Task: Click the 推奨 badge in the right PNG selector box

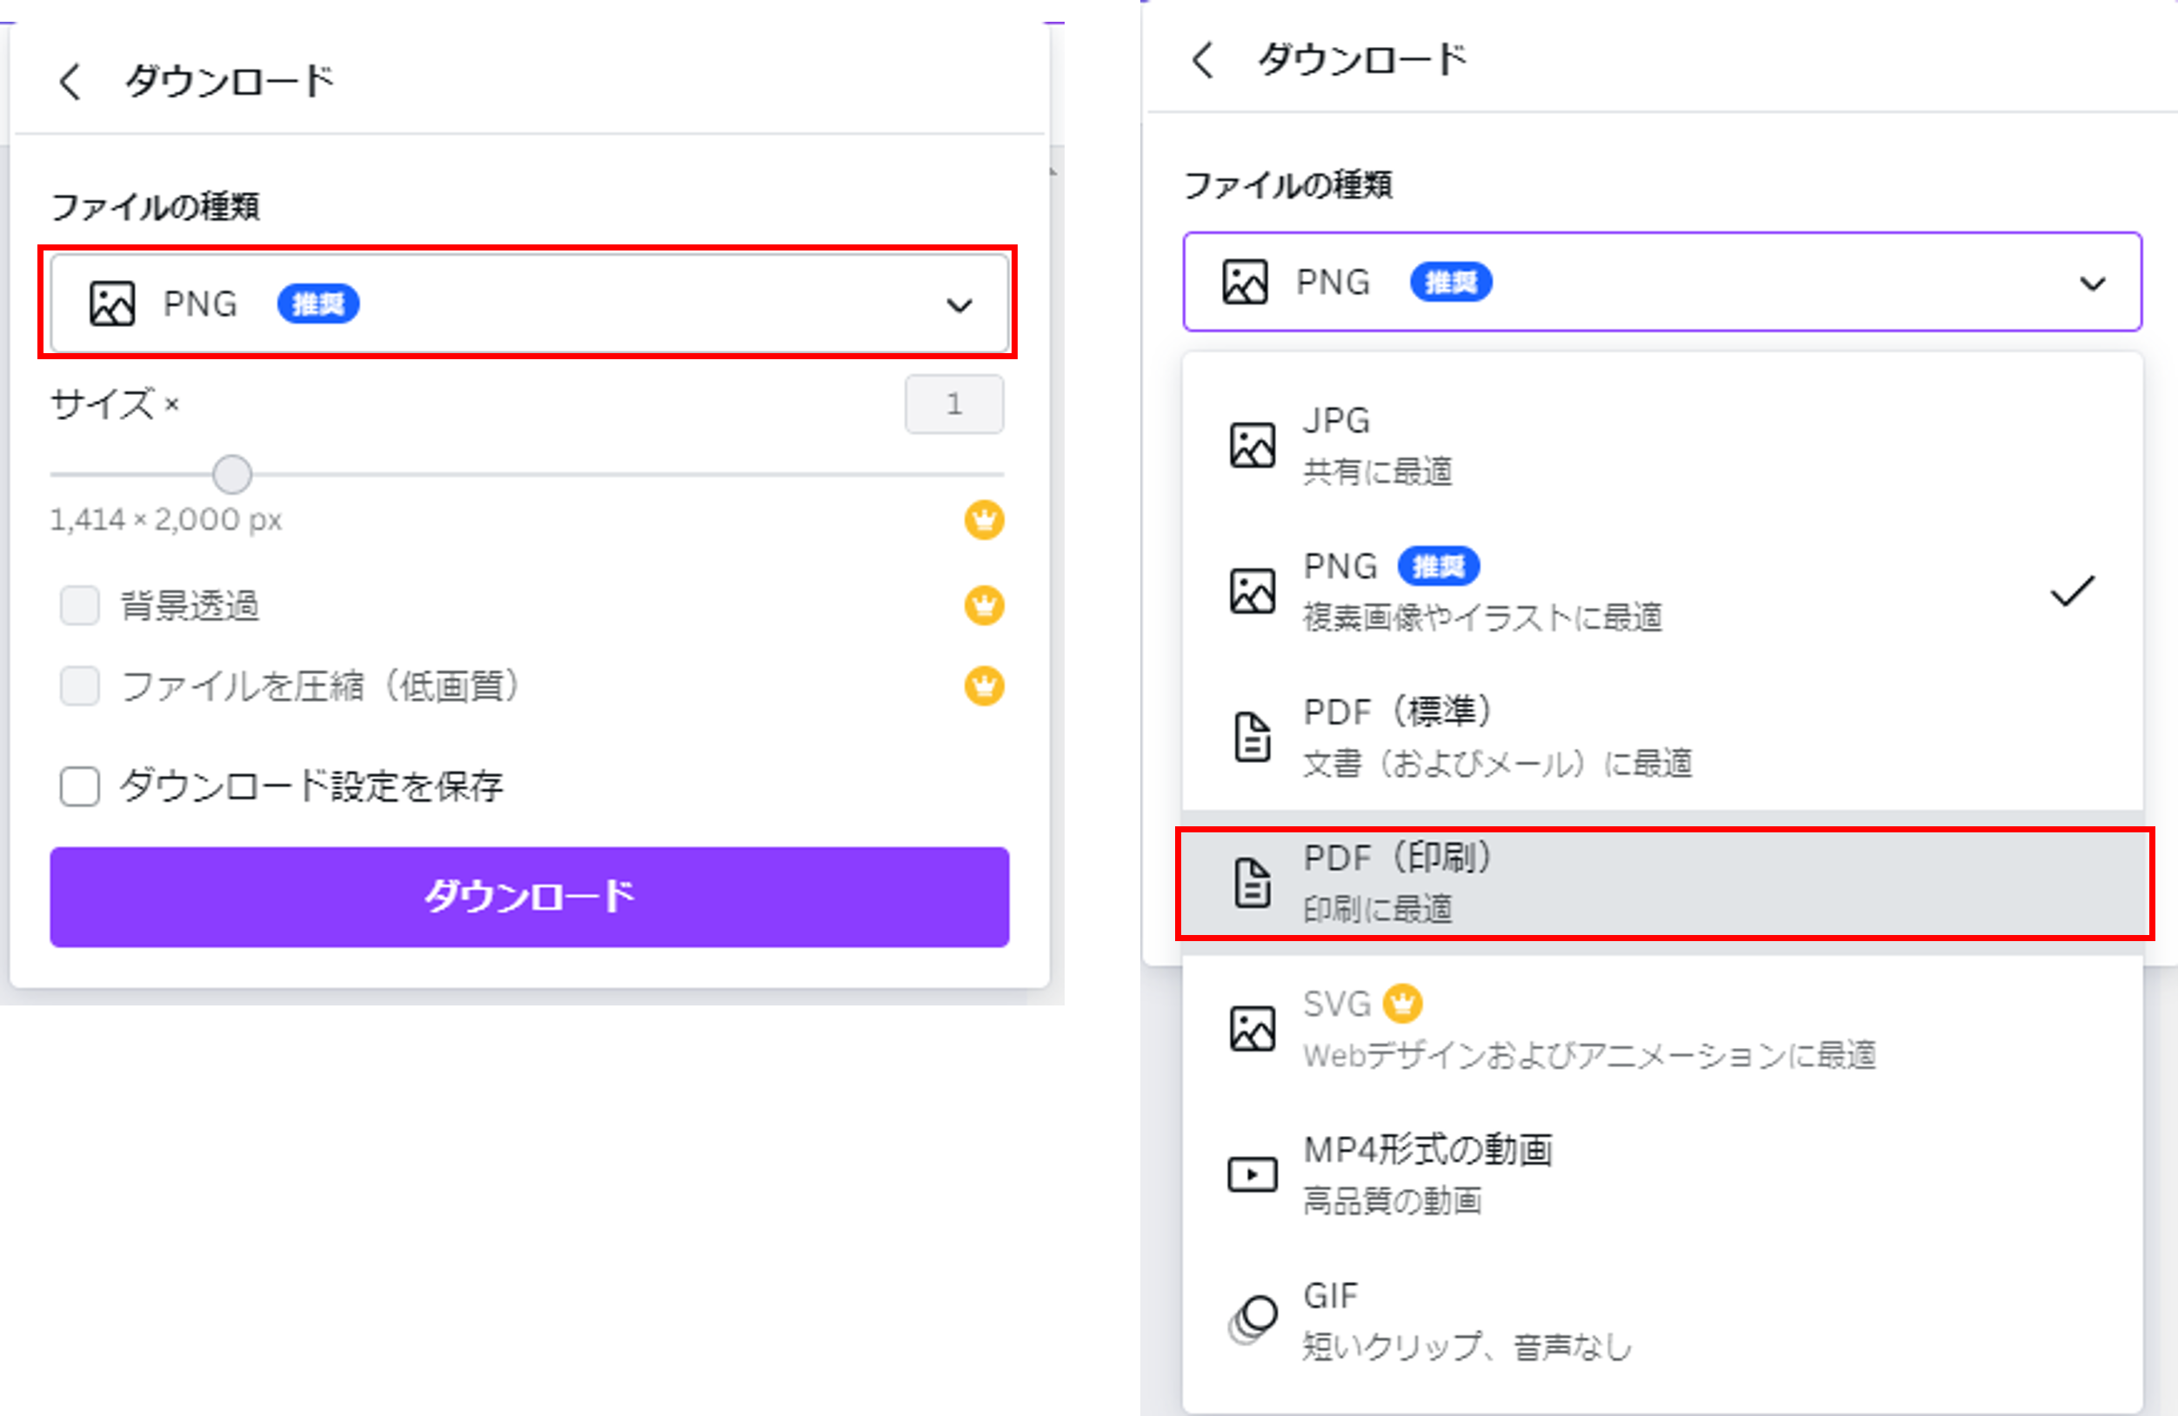Action: tap(1451, 282)
